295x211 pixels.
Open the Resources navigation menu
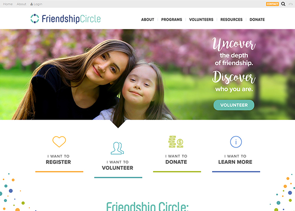[231, 19]
